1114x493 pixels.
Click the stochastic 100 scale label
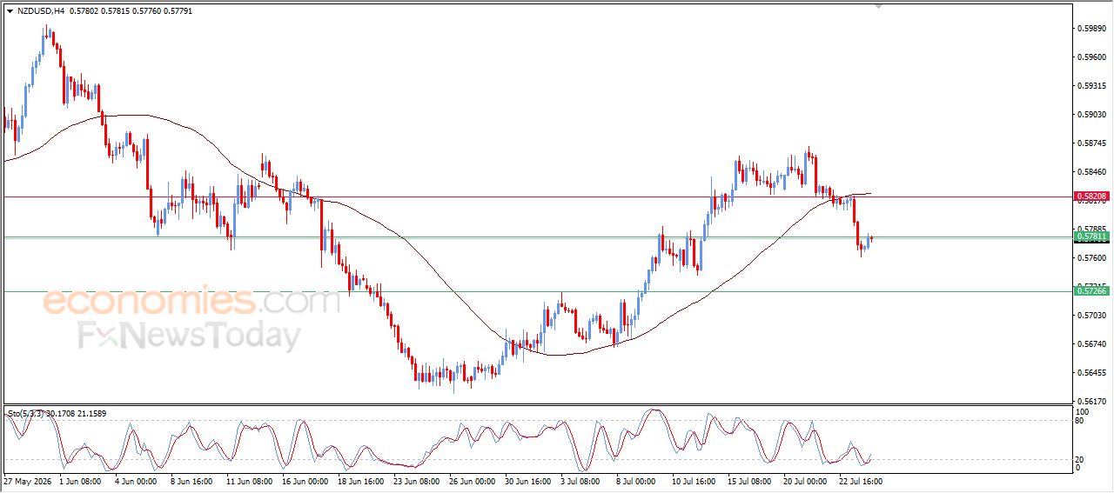(x=1084, y=411)
